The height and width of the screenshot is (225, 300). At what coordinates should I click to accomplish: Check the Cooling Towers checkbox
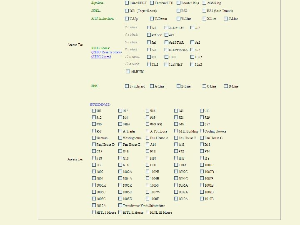202,131
